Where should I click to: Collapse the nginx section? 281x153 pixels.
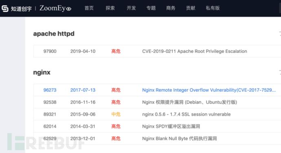pyautogui.click(x=280, y=72)
